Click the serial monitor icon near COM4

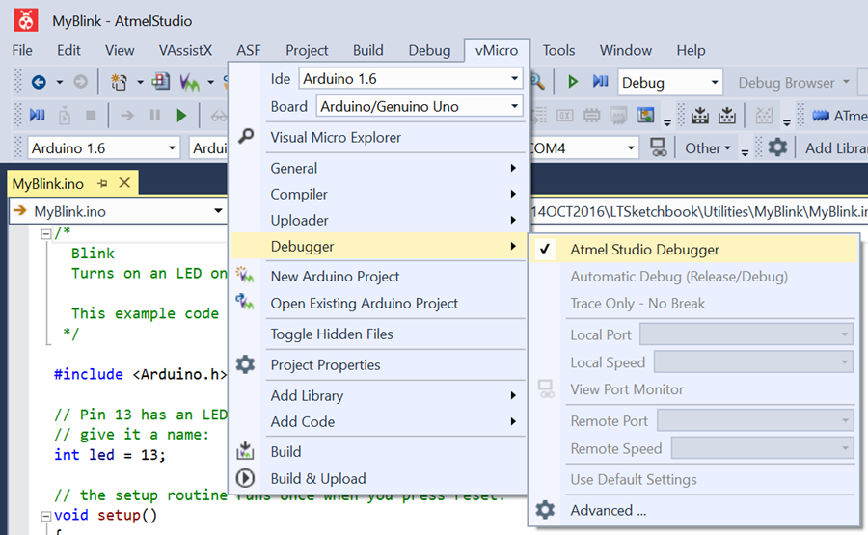click(658, 147)
